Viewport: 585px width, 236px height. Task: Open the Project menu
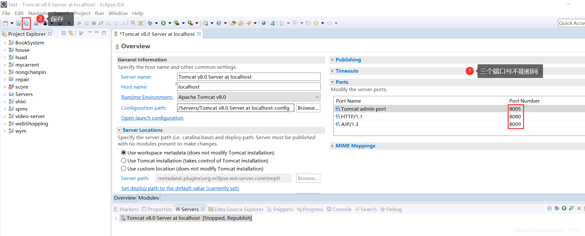pyautogui.click(x=82, y=13)
